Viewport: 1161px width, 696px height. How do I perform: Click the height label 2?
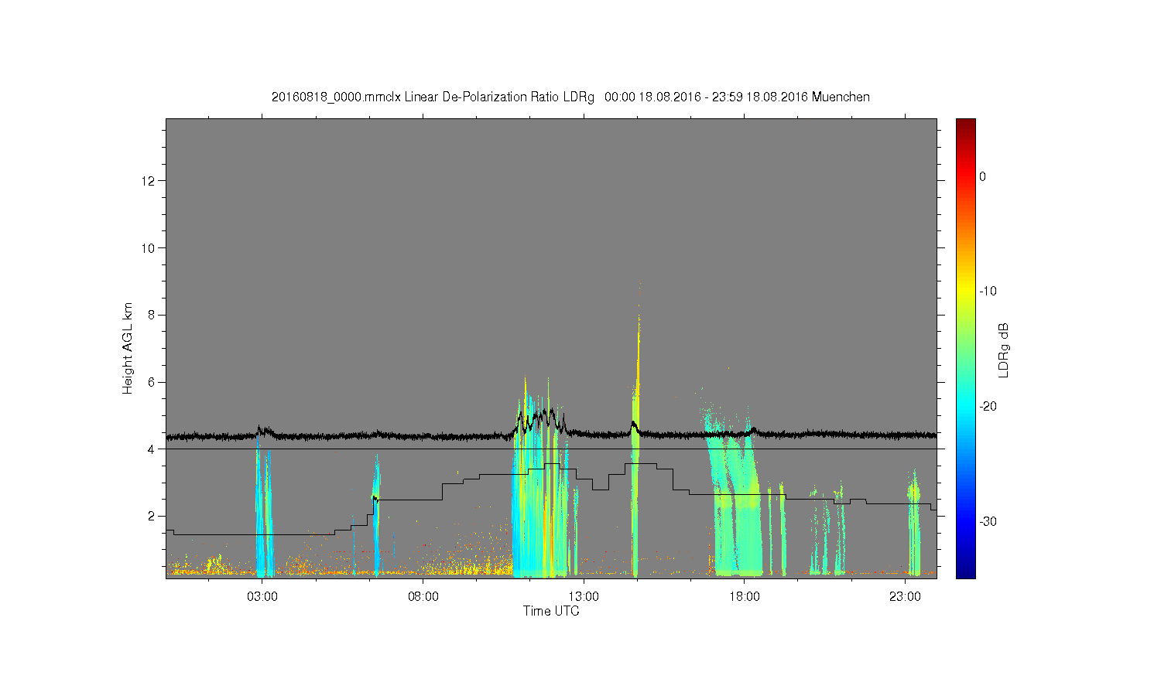point(152,516)
